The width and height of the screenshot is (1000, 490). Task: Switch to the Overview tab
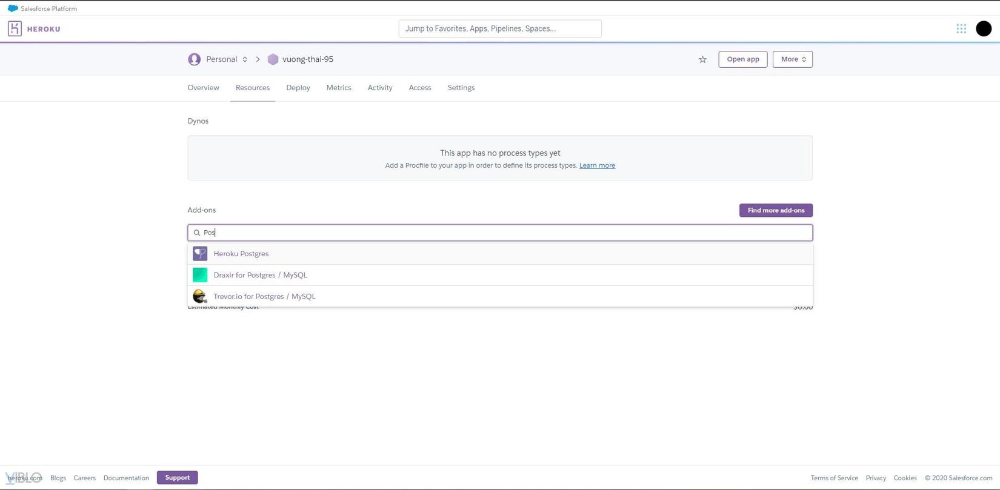click(203, 88)
